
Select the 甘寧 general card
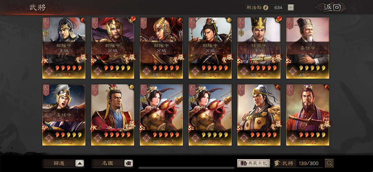[210, 48]
